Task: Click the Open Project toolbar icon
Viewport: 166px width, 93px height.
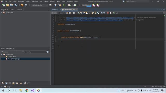Action: point(11,5)
